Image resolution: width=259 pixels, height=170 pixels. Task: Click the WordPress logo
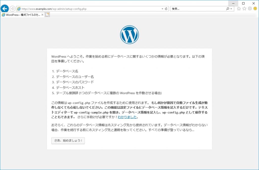pos(129,35)
